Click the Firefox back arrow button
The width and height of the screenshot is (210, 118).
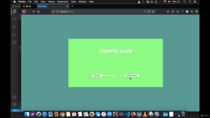click(x=24, y=12)
